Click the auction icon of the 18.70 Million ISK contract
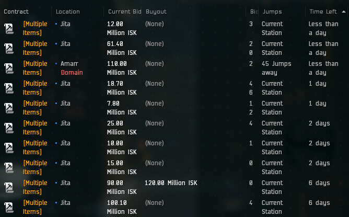 coord(9,88)
